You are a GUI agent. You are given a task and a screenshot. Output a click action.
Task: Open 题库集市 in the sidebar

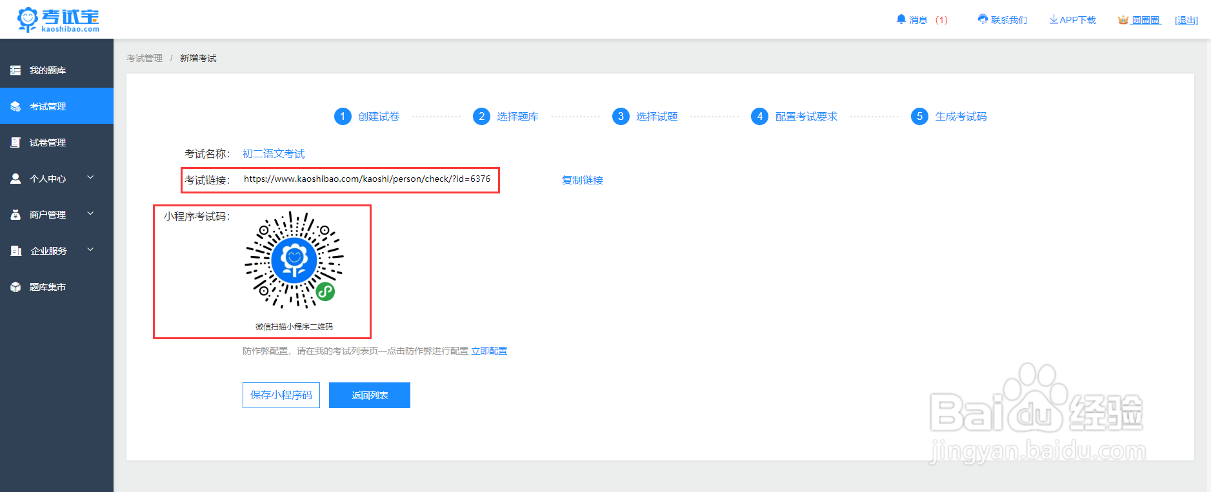57,287
